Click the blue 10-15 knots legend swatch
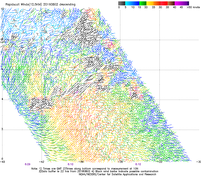This screenshot has width=201, height=176. 136,3
